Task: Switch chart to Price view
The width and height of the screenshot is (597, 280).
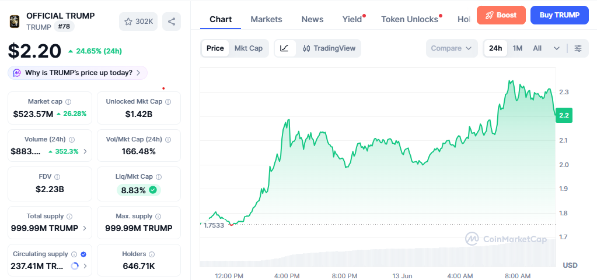Action: 215,48
